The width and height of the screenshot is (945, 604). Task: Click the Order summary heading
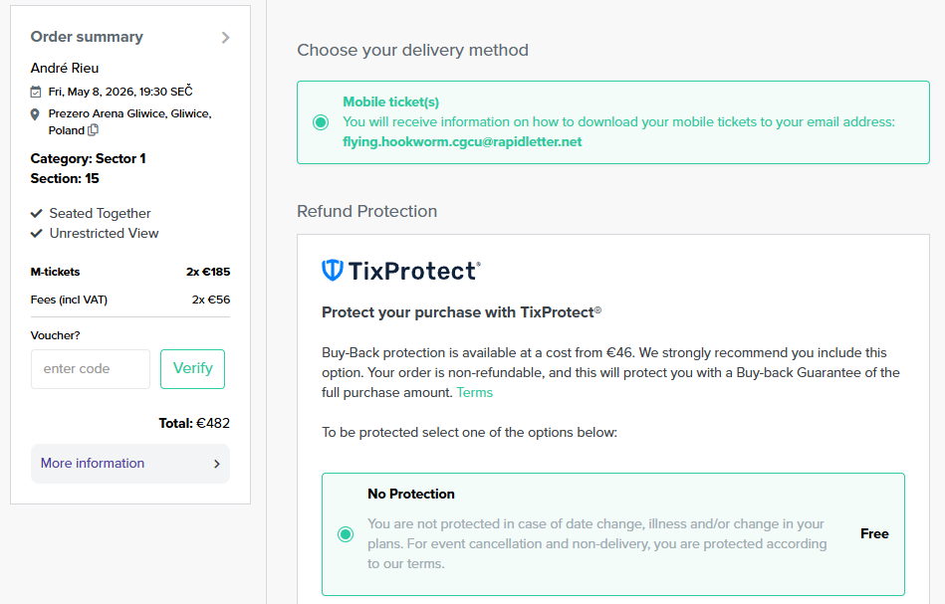click(x=87, y=37)
